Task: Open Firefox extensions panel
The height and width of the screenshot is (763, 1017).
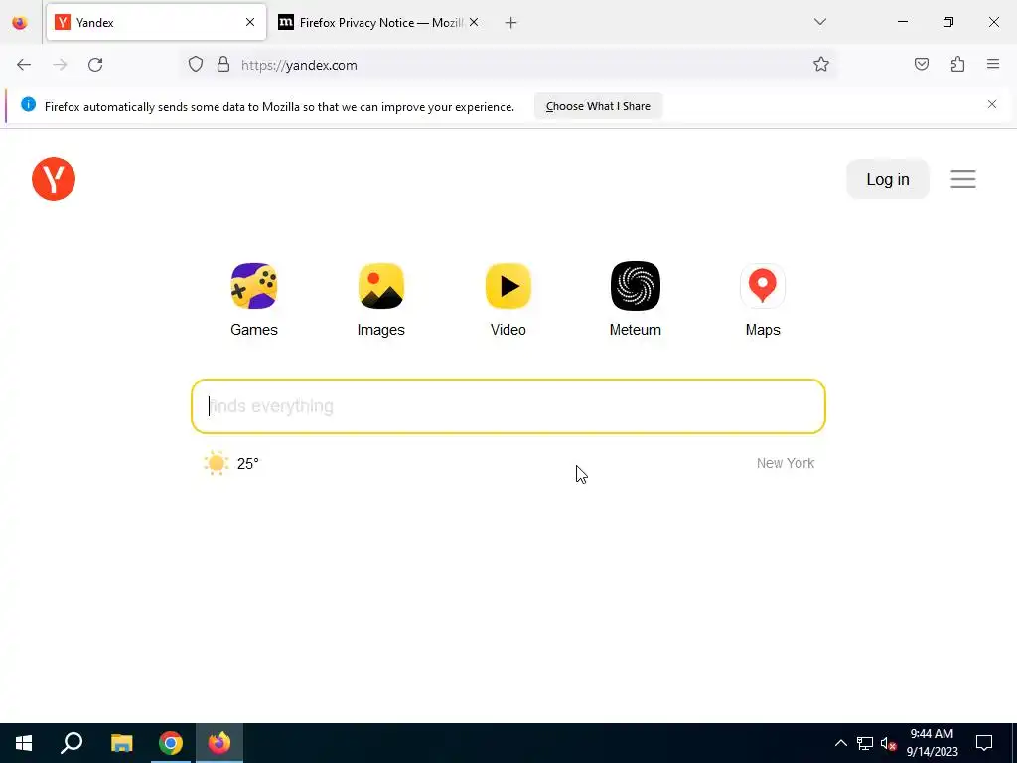Action: pyautogui.click(x=957, y=64)
